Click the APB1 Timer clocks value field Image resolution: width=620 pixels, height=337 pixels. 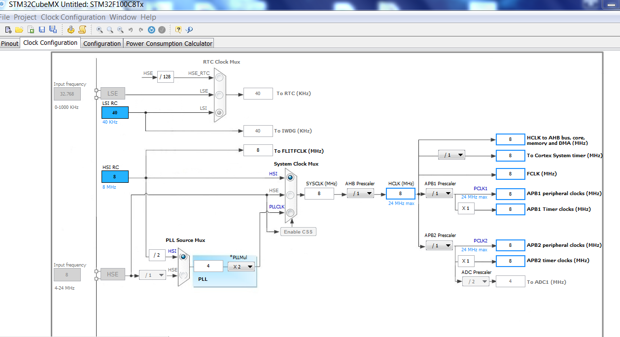511,209
